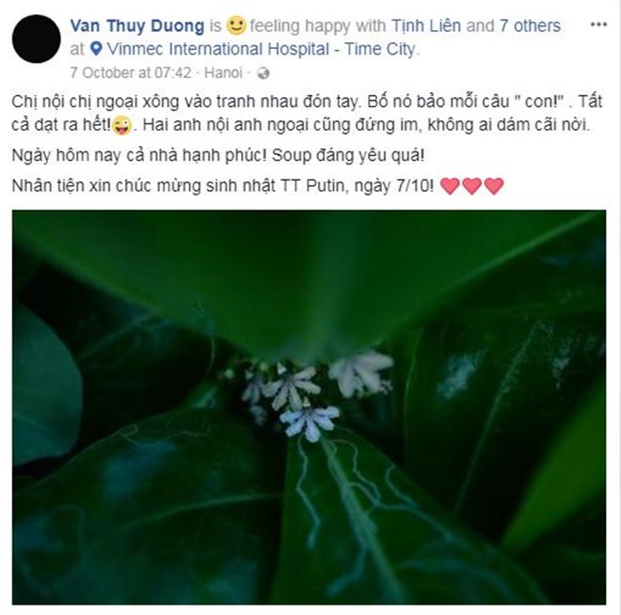Click the last red heart emoji
621x615 pixels.
494,185
